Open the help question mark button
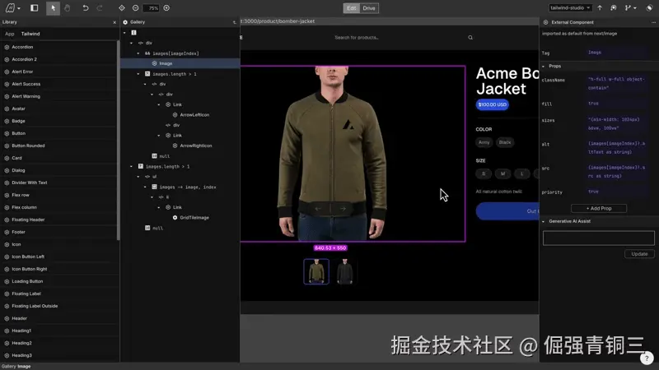The image size is (659, 370). click(647, 358)
